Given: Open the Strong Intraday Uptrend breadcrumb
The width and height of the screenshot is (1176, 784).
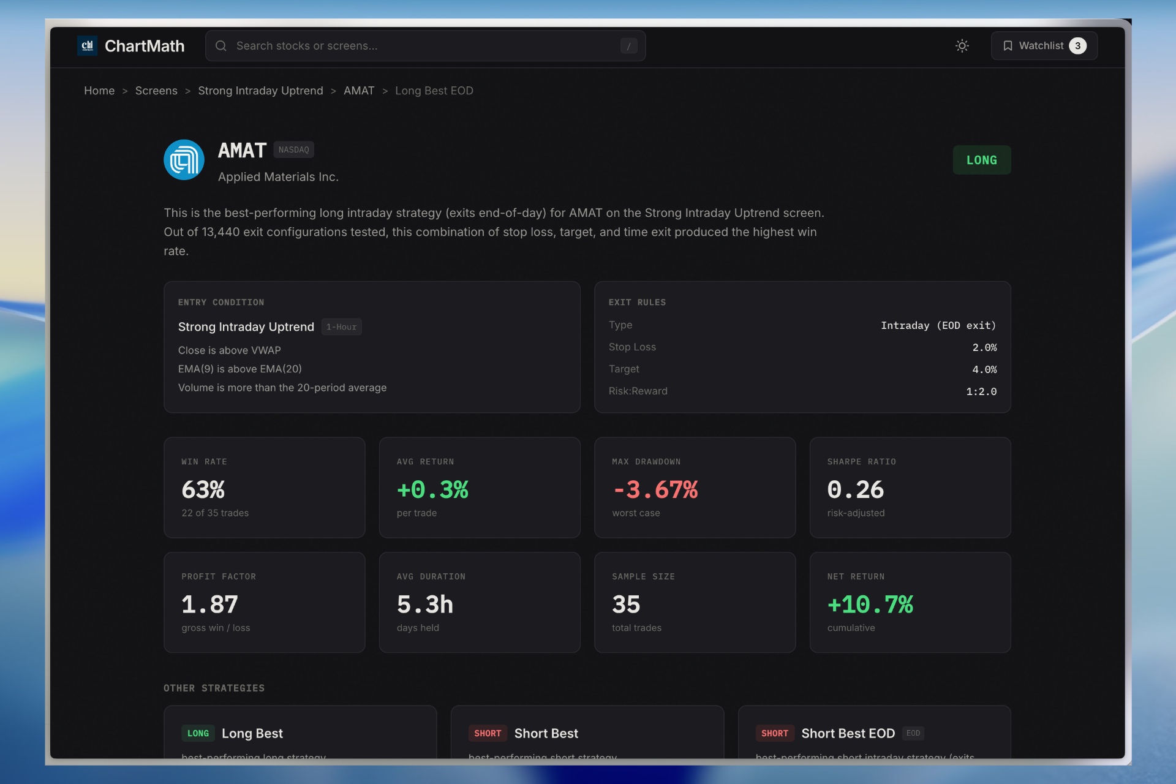Looking at the screenshot, I should pos(260,90).
